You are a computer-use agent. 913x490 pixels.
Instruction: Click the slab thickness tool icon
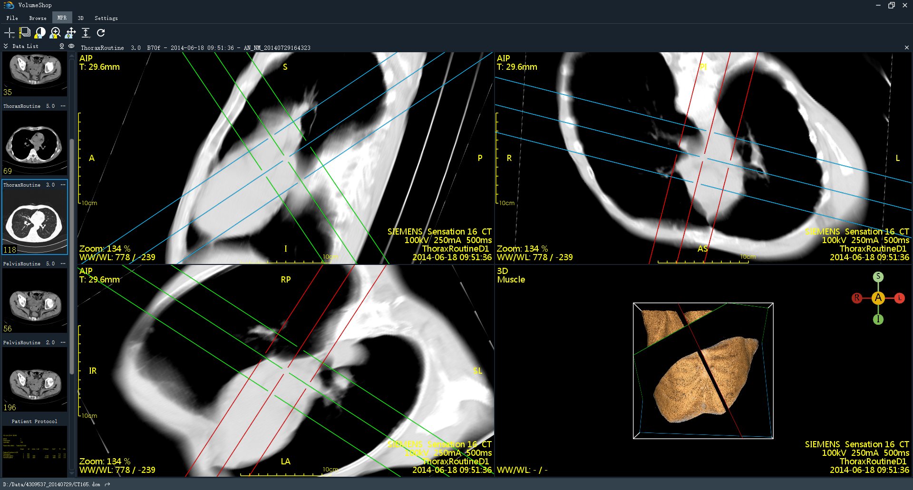click(86, 33)
